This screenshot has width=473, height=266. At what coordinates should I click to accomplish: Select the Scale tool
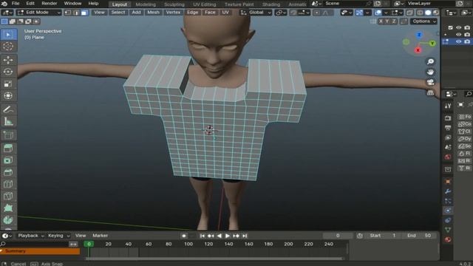tap(8, 83)
